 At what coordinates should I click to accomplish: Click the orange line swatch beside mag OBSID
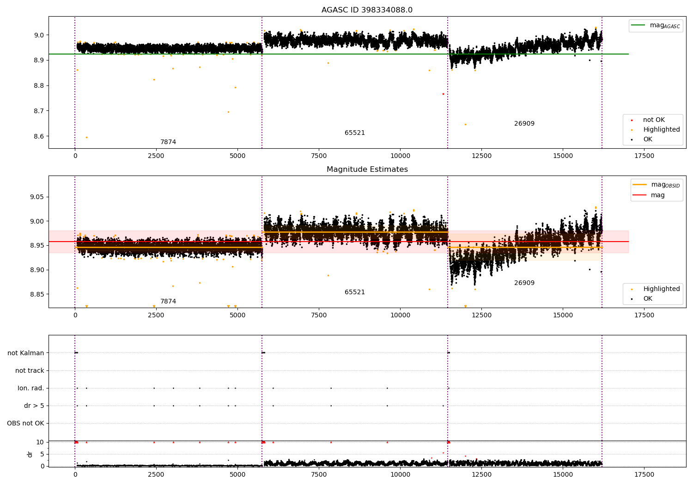(639, 185)
